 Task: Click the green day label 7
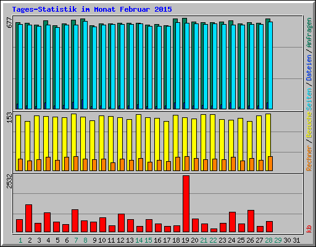(76, 240)
